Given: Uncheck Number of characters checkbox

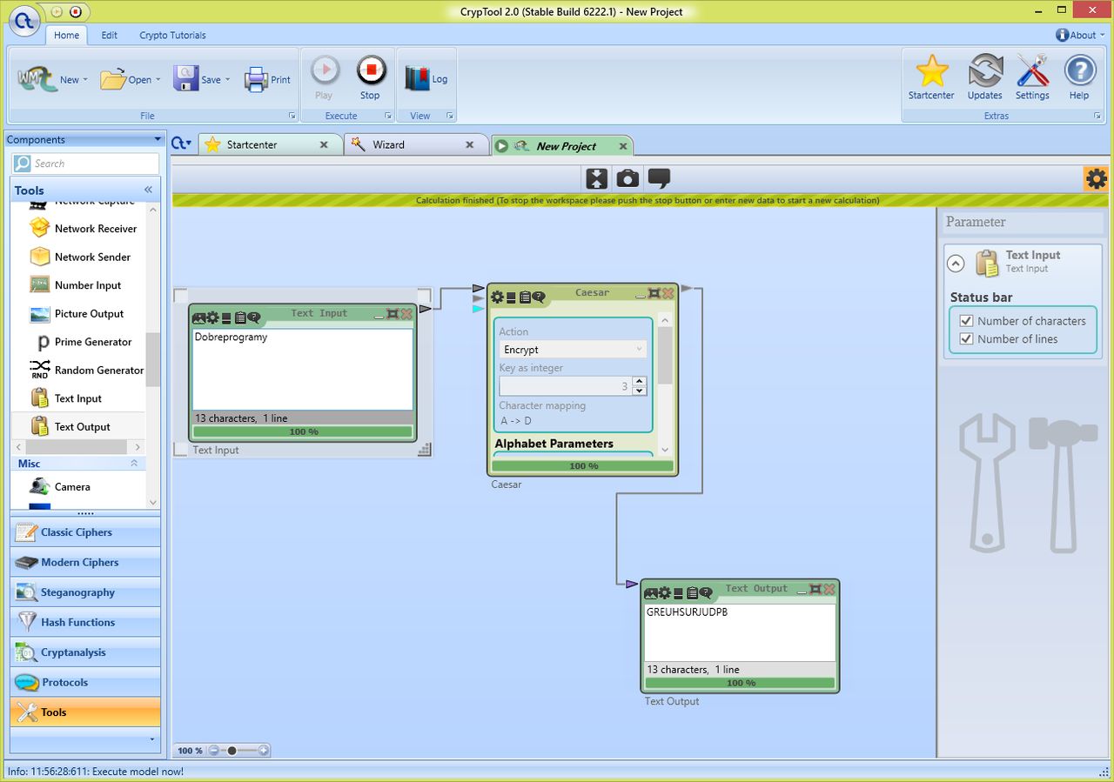Looking at the screenshot, I should click(966, 320).
